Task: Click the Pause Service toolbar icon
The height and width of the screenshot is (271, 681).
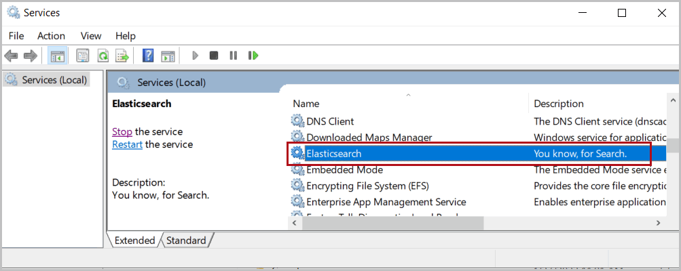Action: pyautogui.click(x=233, y=56)
